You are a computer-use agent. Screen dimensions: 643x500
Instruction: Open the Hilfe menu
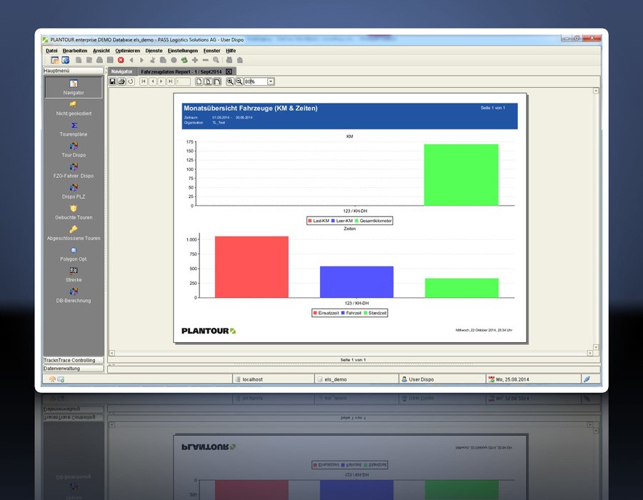point(231,51)
